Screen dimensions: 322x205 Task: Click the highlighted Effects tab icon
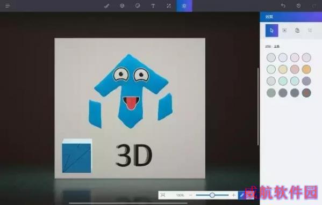(184, 6)
